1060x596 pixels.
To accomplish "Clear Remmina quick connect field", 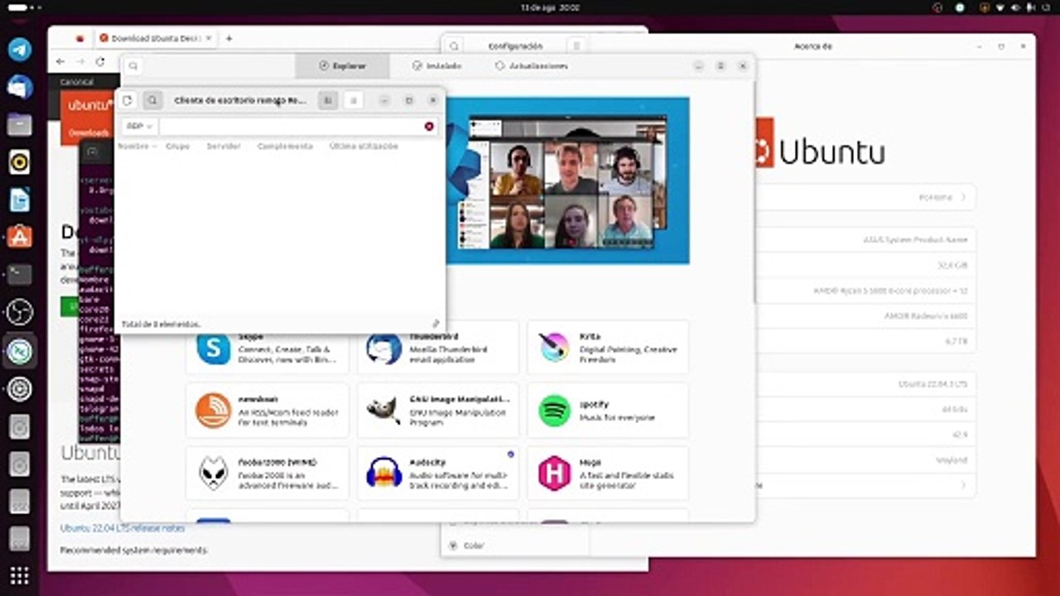I will (429, 126).
